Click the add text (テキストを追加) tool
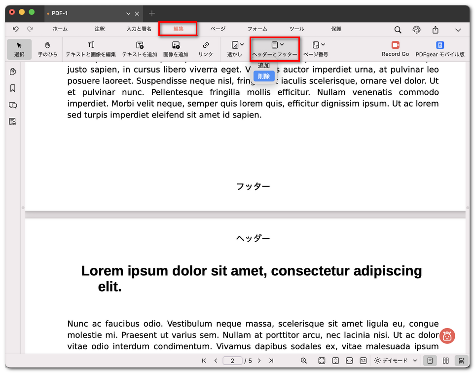This screenshot has width=475, height=373. click(x=140, y=49)
